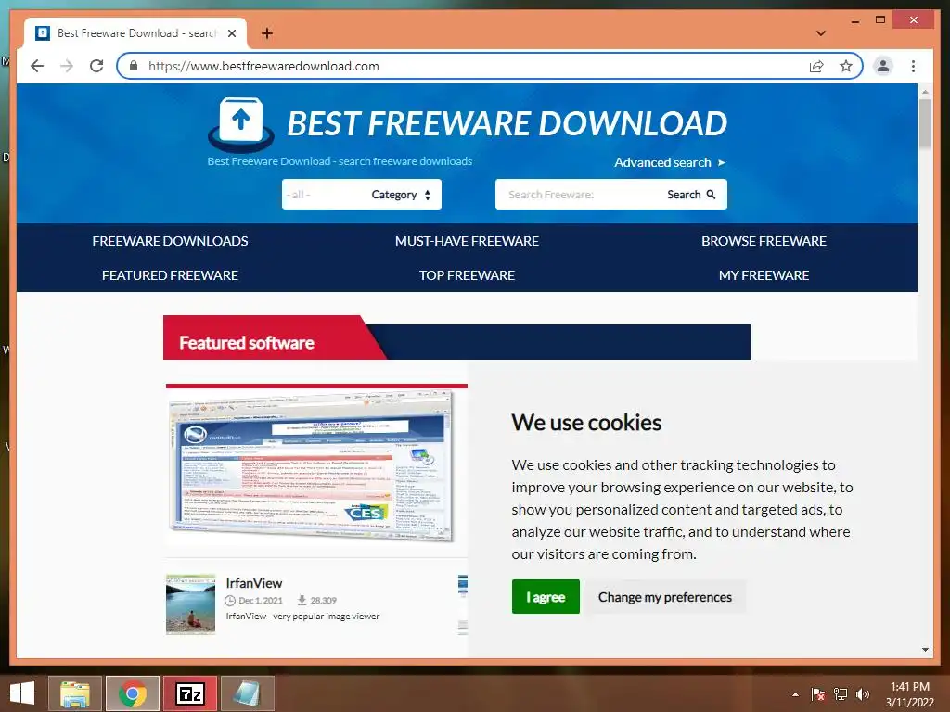
Task: Open MY FREEWARE menu item
Action: (764, 275)
